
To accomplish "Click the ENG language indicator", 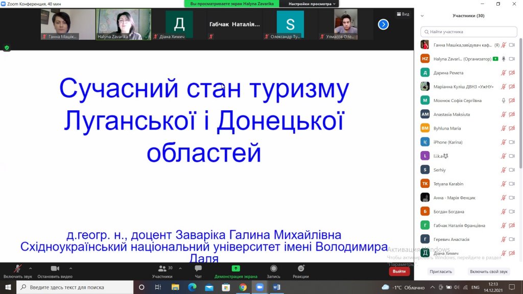I will tap(476, 287).
